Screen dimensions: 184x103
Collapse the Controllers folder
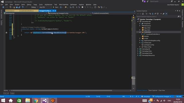[140, 32]
